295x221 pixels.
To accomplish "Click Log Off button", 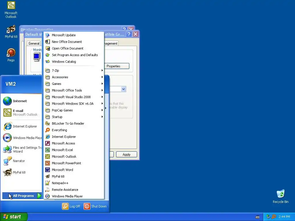I will 71,206.
